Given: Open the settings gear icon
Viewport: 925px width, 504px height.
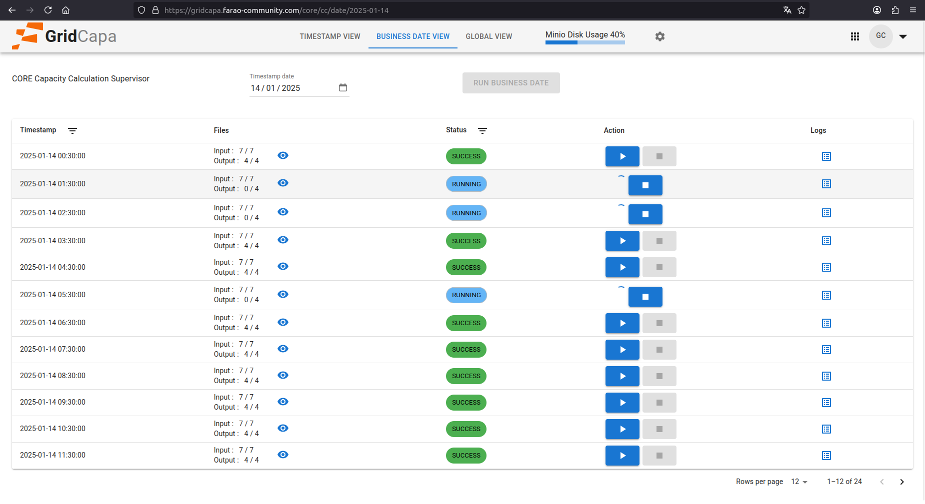Looking at the screenshot, I should pyautogui.click(x=660, y=36).
